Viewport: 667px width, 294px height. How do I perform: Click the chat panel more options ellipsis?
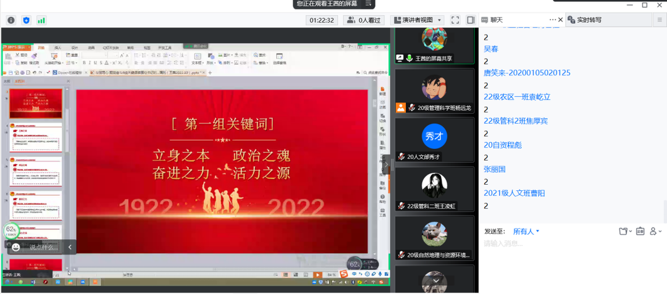pyautogui.click(x=553, y=20)
